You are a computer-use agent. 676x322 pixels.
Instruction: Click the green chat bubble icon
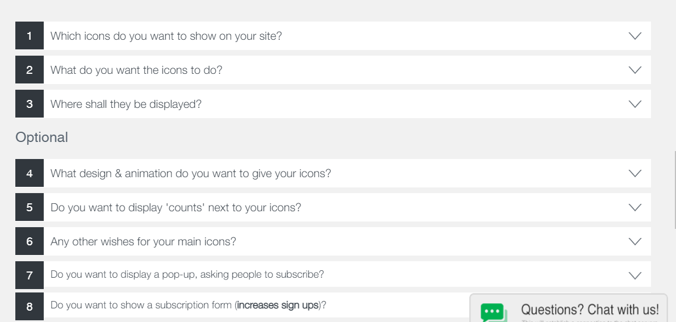493,312
